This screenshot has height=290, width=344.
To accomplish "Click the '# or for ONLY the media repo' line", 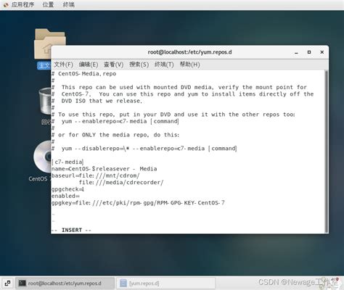I will click(115, 135).
